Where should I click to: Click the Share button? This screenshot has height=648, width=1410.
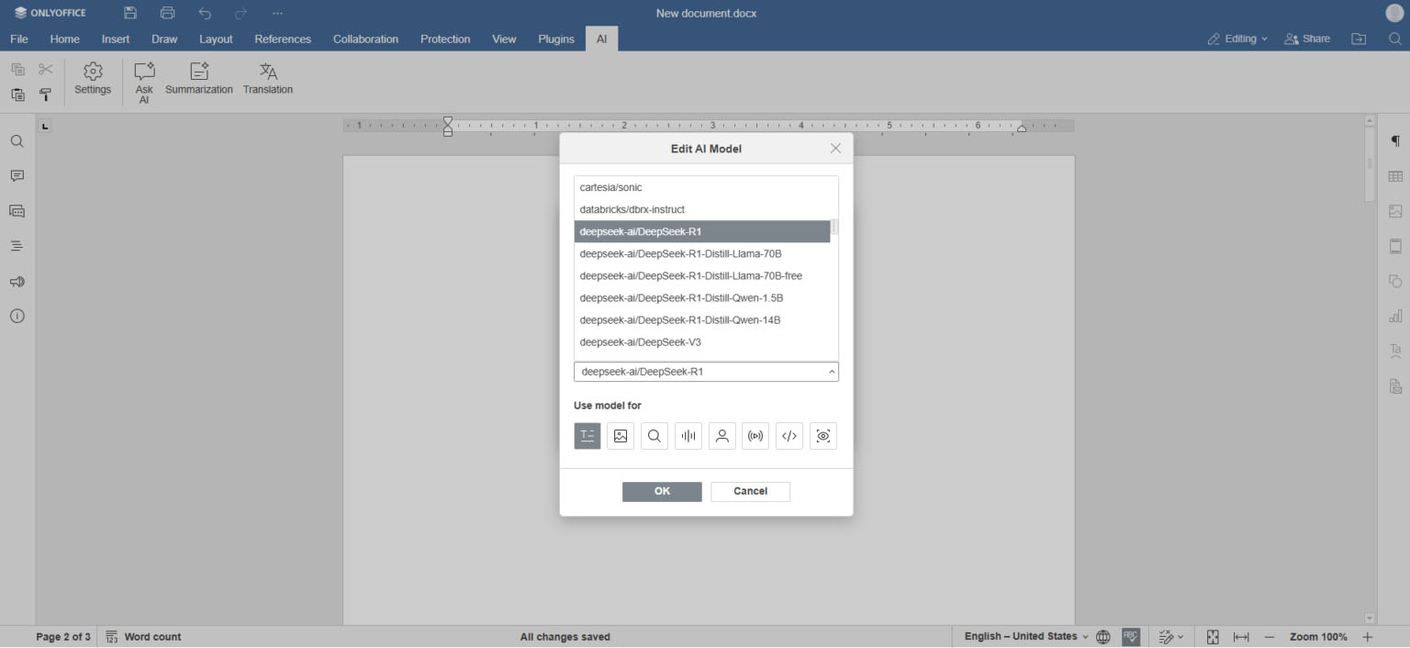1307,39
